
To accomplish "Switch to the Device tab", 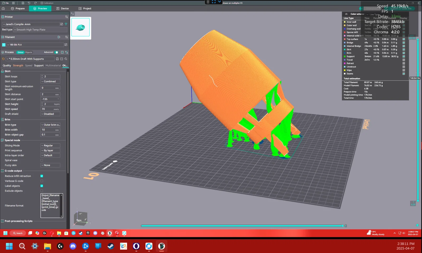I will tap(63, 8).
